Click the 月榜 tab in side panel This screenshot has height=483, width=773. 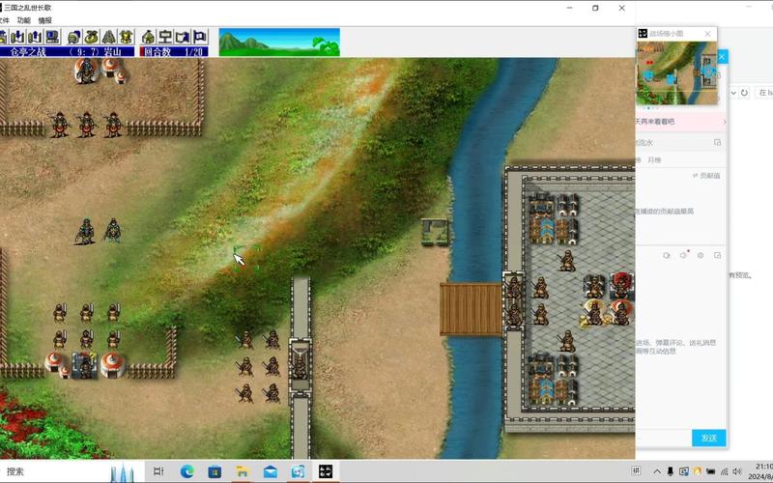pos(654,159)
